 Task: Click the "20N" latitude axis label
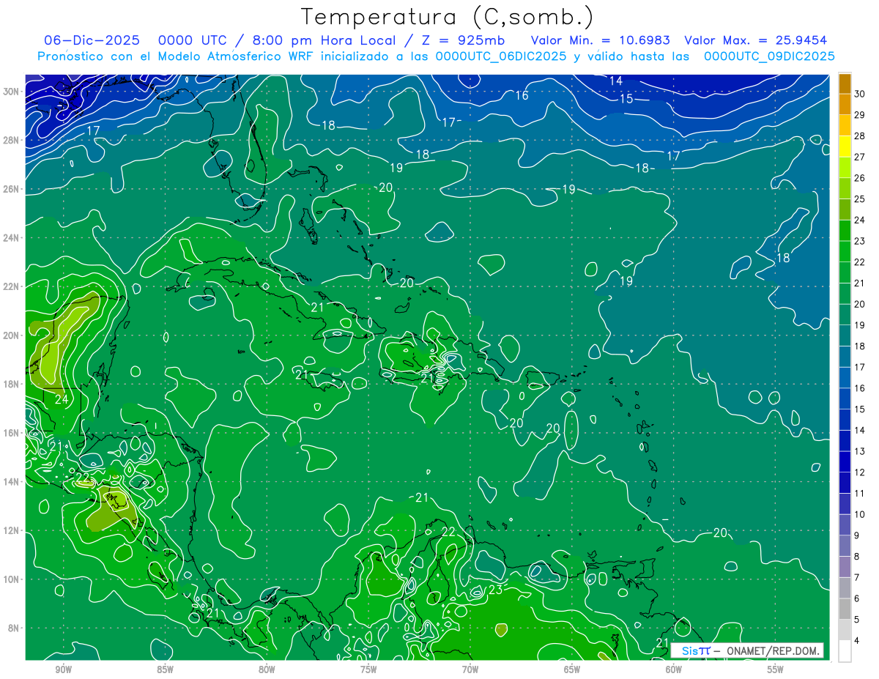[11, 335]
